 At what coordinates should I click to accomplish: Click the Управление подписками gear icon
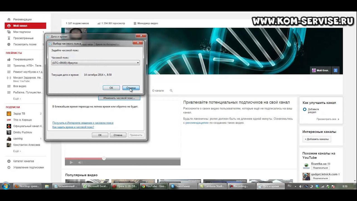(x=9, y=167)
